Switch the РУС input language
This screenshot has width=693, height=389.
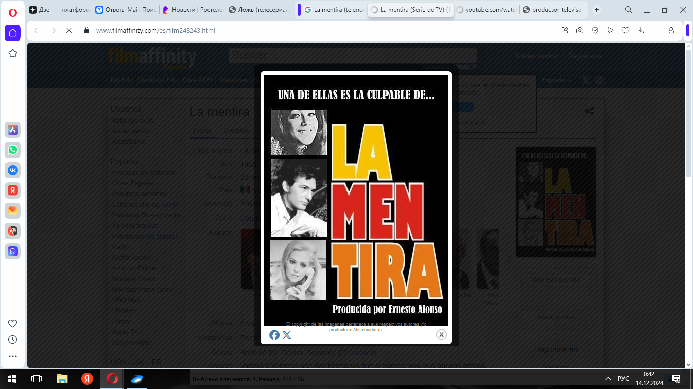point(623,379)
